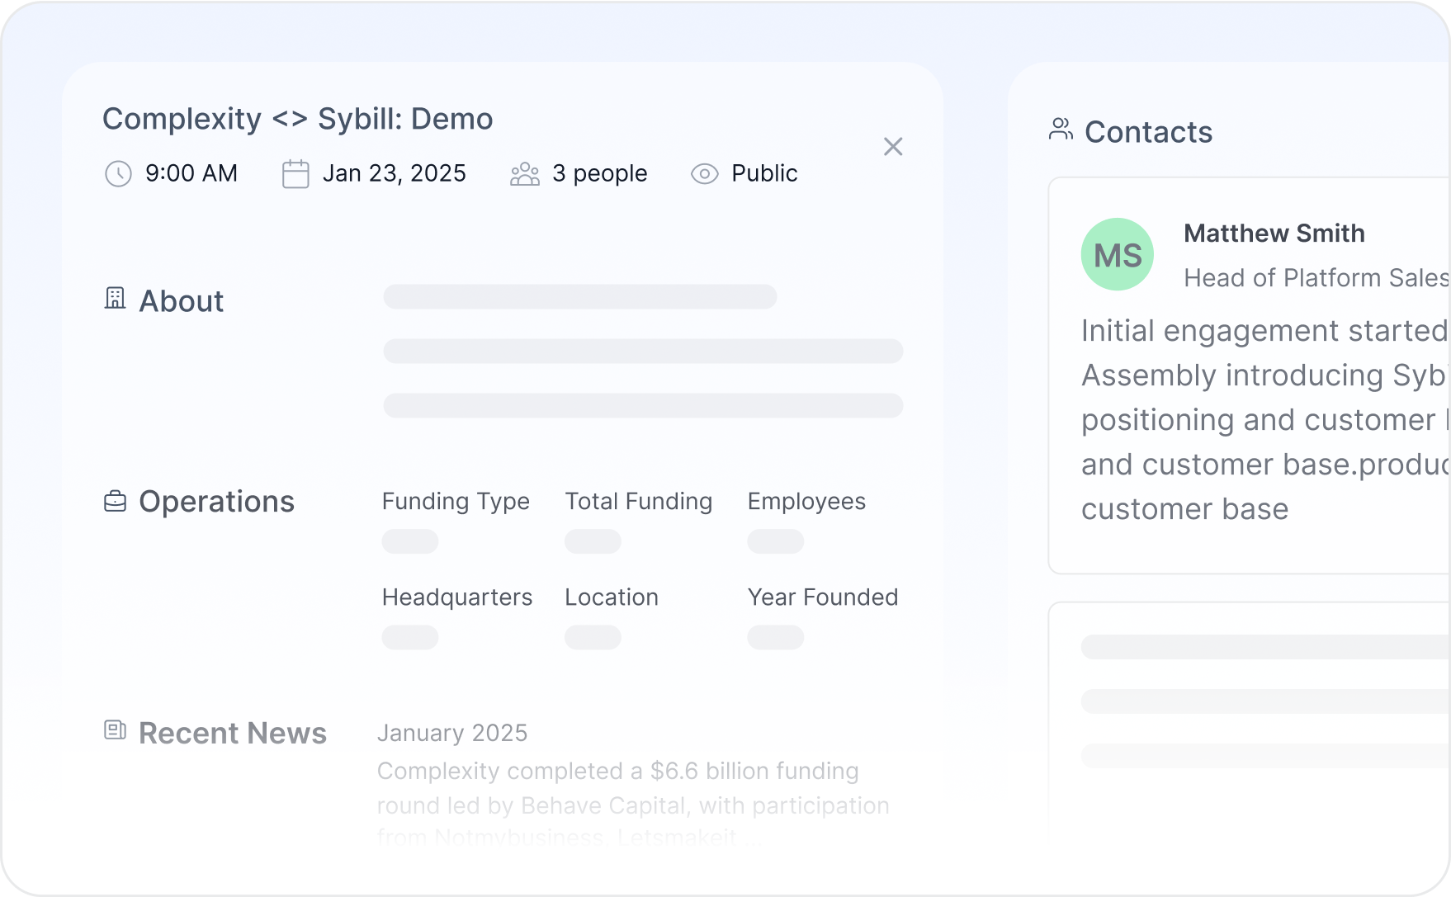
Task: Click the Employees label
Action: 807,502
